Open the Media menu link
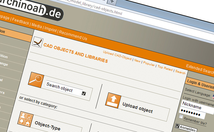 pos(37,25)
